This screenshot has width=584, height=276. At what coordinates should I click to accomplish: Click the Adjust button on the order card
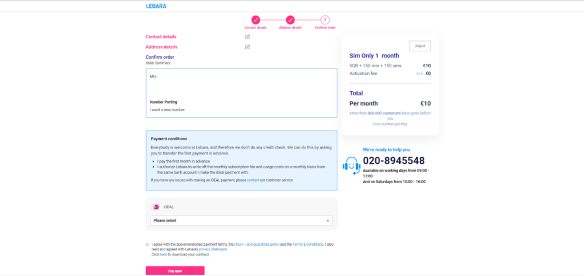420,46
